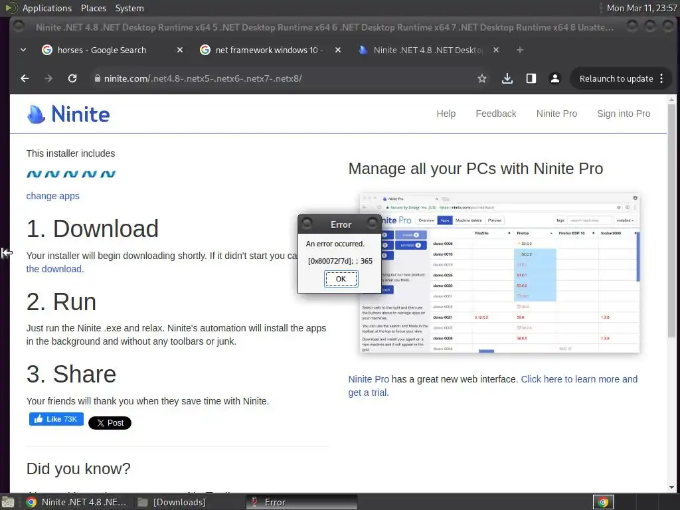Screen dimensions: 680x510
Task: Click the Ninite logo
Action: coord(68,114)
